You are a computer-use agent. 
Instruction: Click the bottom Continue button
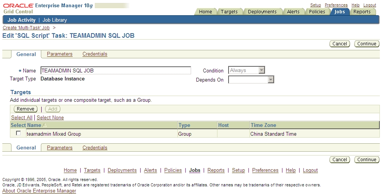click(x=366, y=160)
